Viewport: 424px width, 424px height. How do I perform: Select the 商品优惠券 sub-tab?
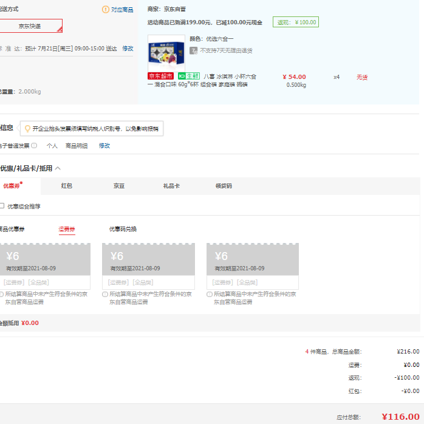click(12, 229)
